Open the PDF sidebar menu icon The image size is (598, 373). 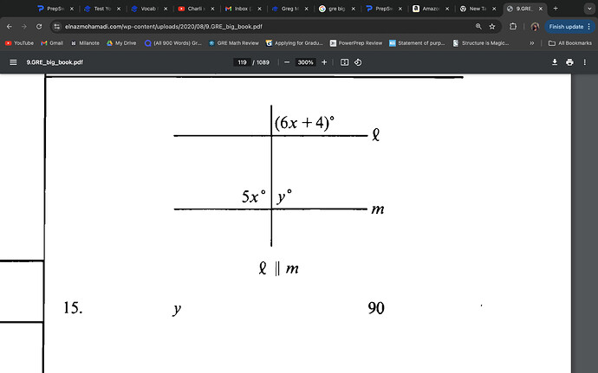[13, 62]
